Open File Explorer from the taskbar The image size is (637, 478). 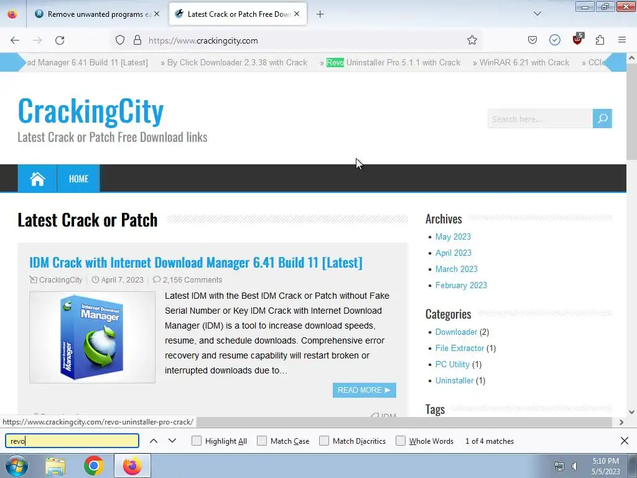point(55,466)
